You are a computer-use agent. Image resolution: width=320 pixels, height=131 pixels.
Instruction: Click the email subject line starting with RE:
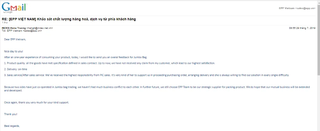(69, 19)
